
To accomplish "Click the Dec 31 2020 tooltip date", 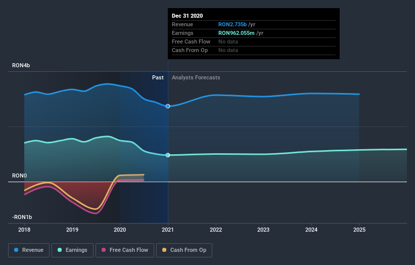I will (x=188, y=16).
